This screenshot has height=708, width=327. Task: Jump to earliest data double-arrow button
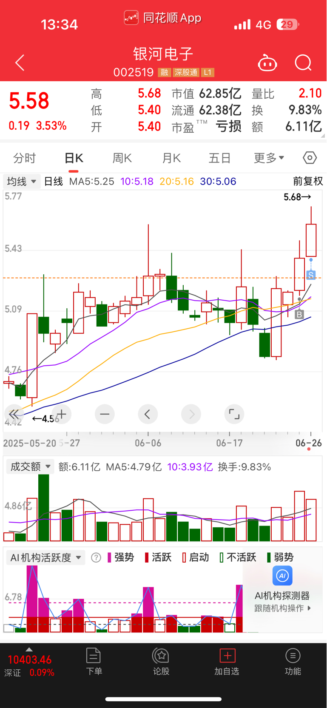14,414
